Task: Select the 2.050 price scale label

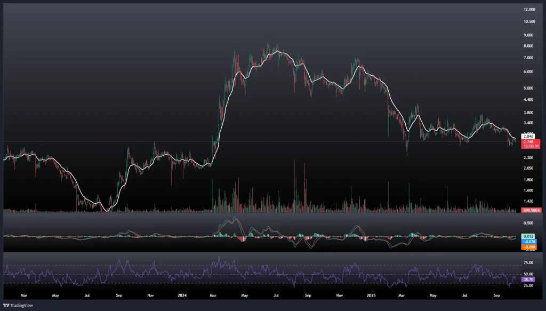Action: pos(529,169)
